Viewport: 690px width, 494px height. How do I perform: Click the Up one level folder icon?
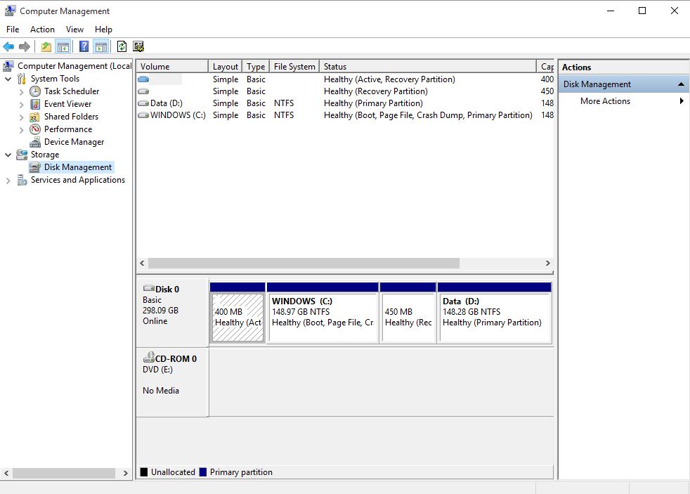pos(46,46)
